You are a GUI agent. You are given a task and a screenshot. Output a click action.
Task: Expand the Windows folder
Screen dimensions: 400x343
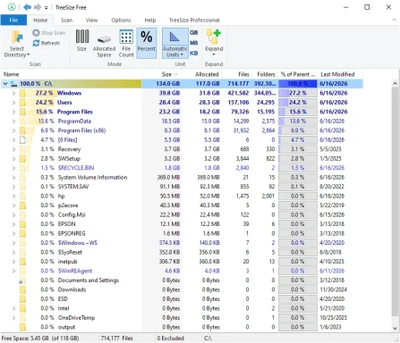pos(13,93)
